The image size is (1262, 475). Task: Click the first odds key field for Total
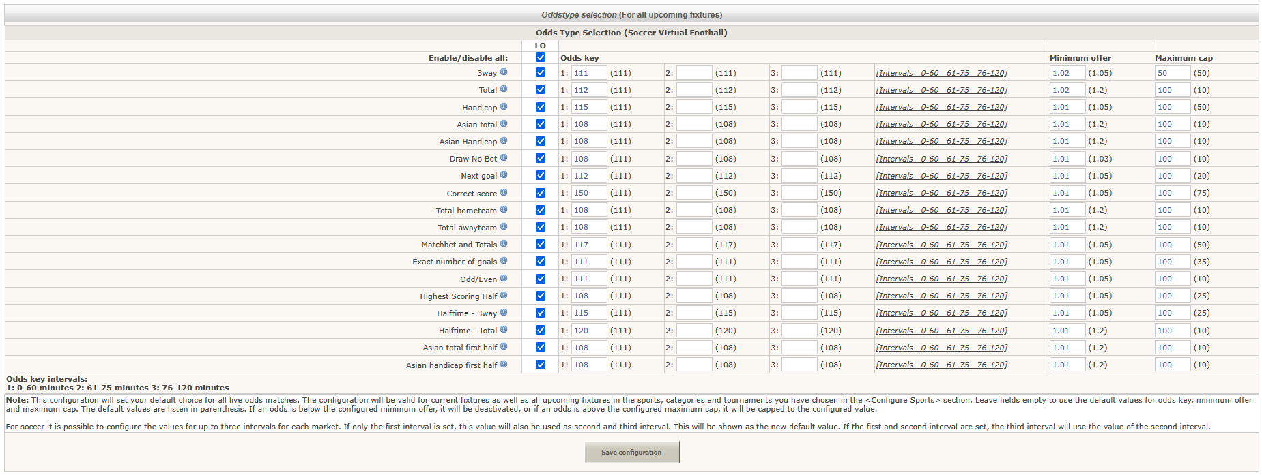[588, 90]
